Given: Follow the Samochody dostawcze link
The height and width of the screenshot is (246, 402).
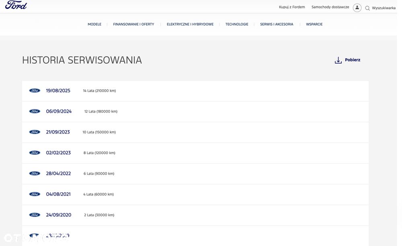Looking at the screenshot, I should tap(330, 7).
